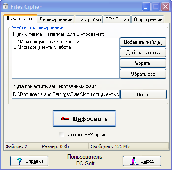172x170 pixels.
Task: Switch to the Шифрование tab
Action: click(x=21, y=19)
